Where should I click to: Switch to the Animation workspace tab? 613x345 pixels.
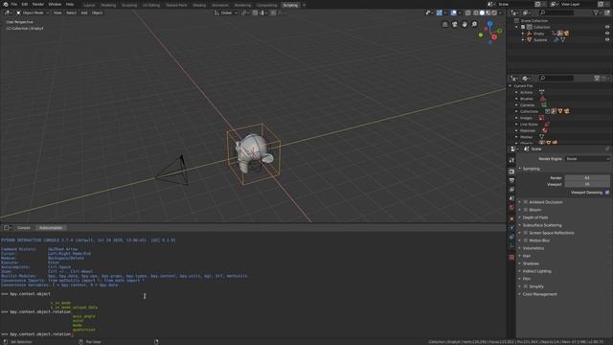click(219, 5)
